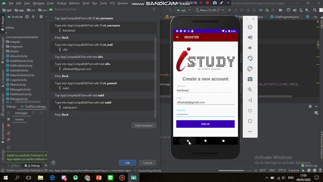Raise volume with emulator volume up icon
The height and width of the screenshot is (182, 323).
pyautogui.click(x=250, y=37)
